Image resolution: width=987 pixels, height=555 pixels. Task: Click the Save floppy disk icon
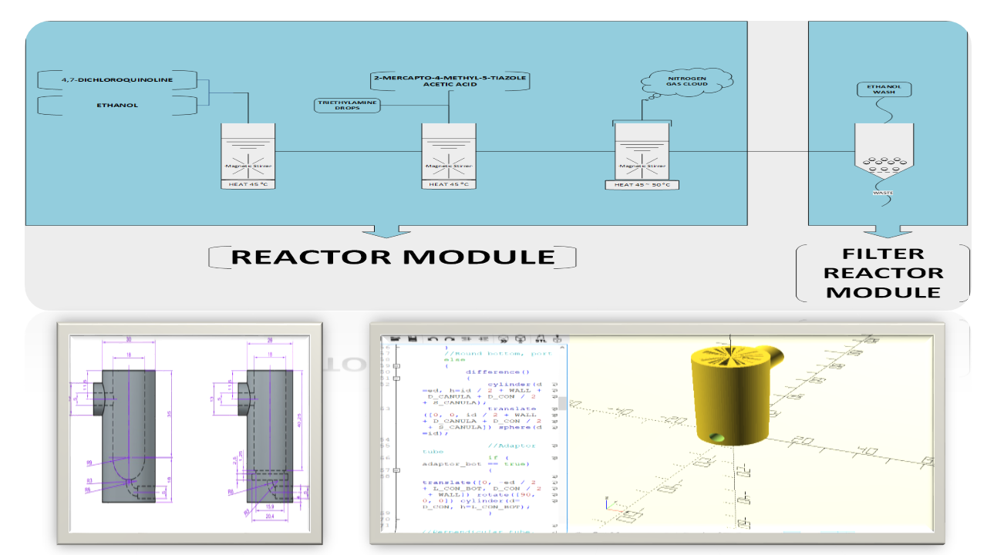click(x=413, y=338)
